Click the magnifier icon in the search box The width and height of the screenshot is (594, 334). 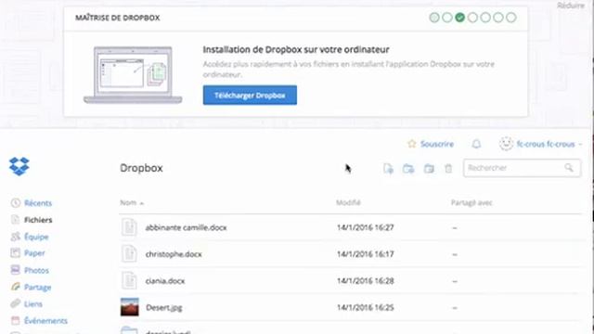point(569,167)
